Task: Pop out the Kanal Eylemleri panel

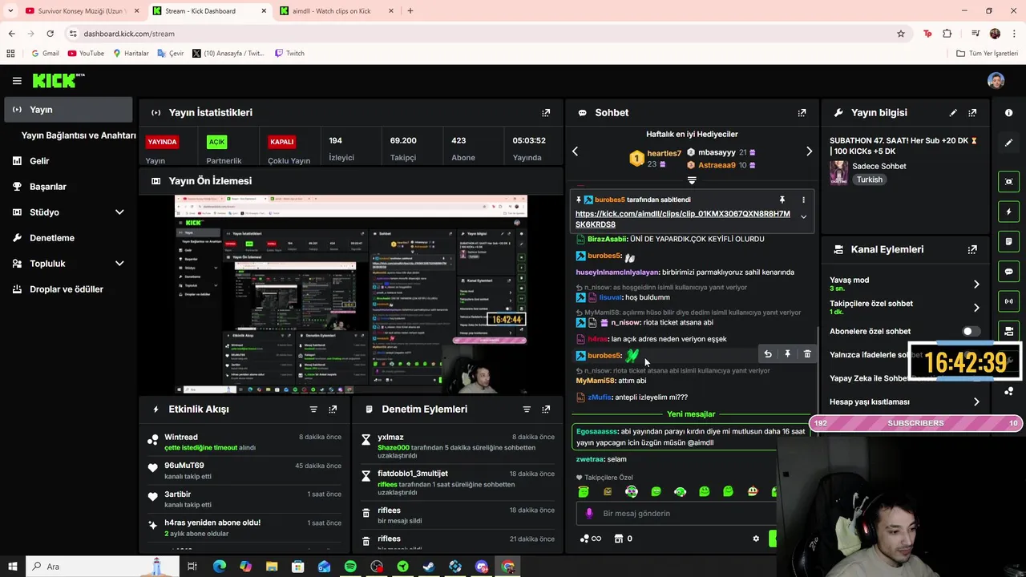Action: click(972, 250)
